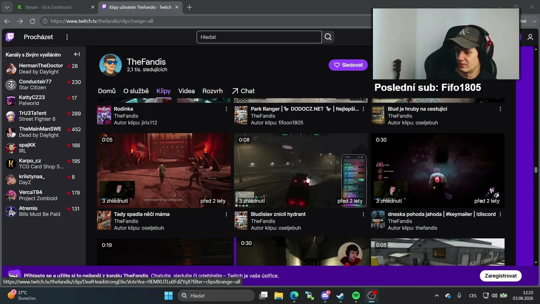Open Task View on the taskbar
The image size is (540, 304).
pyautogui.click(x=263, y=296)
